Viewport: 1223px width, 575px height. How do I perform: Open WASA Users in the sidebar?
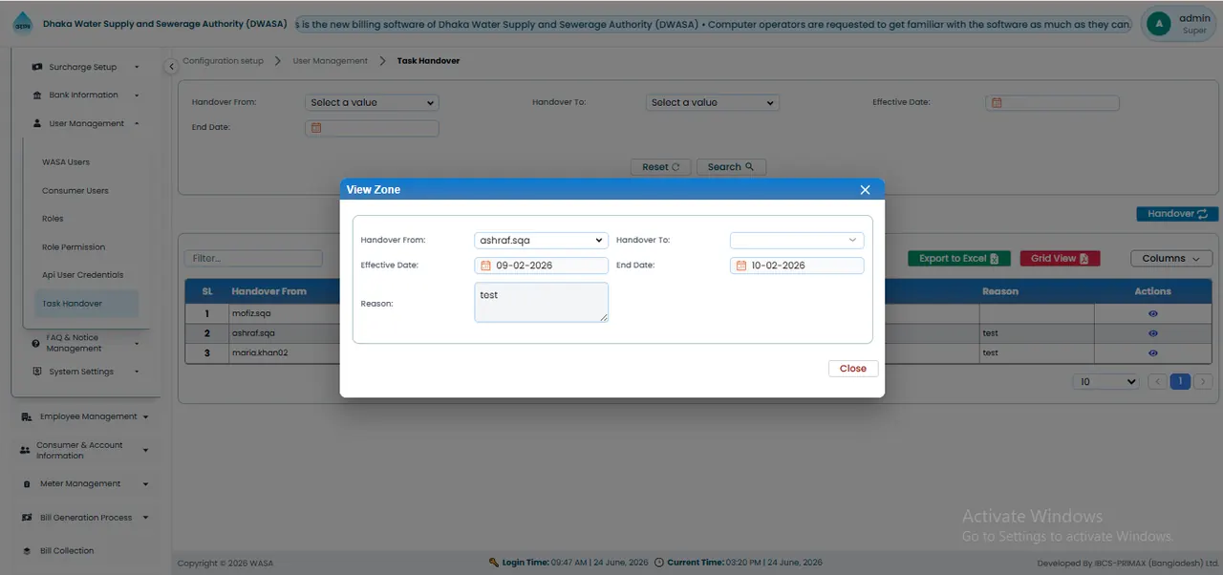[x=66, y=162]
